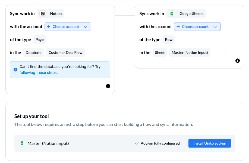The height and width of the screenshot is (163, 249).
Task: Click the extra step description text
Action: [103, 125]
